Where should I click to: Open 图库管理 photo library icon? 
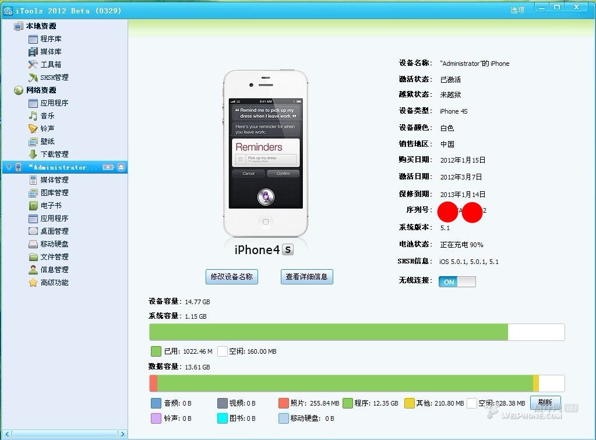click(x=33, y=193)
